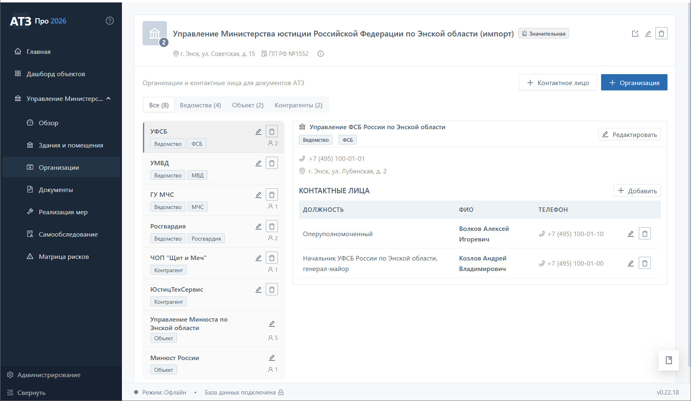Click Редактировать for УФСБ details
691x401 pixels.
[x=629, y=134]
